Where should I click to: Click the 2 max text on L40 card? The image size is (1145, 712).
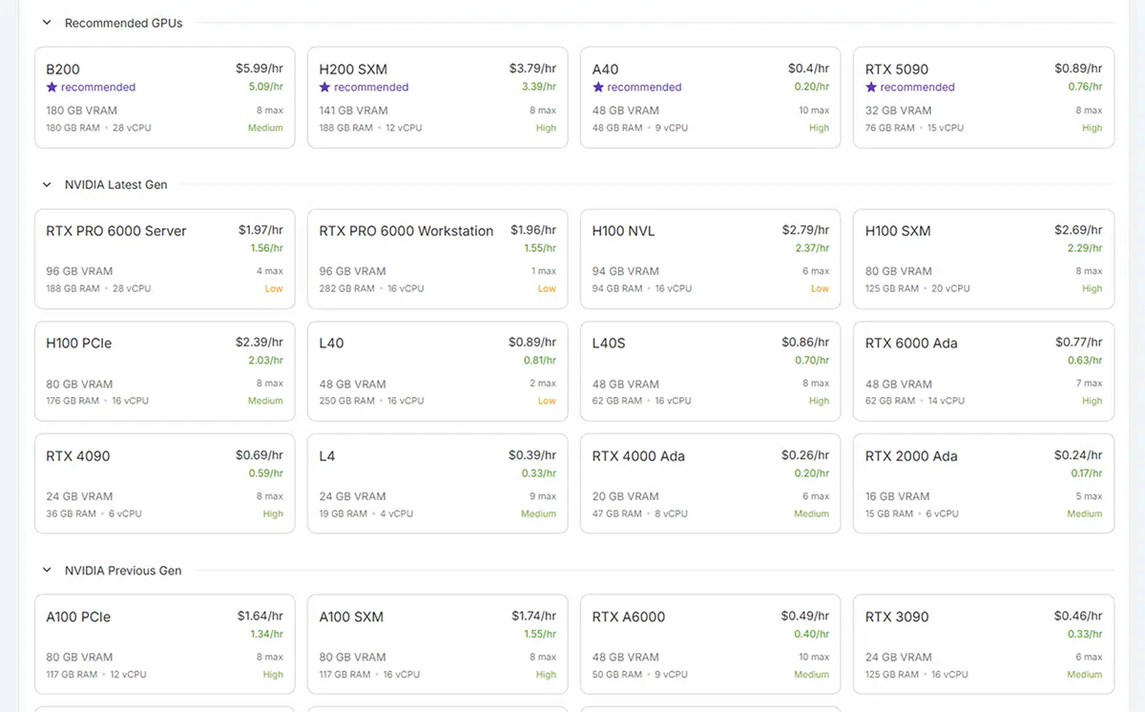point(544,384)
